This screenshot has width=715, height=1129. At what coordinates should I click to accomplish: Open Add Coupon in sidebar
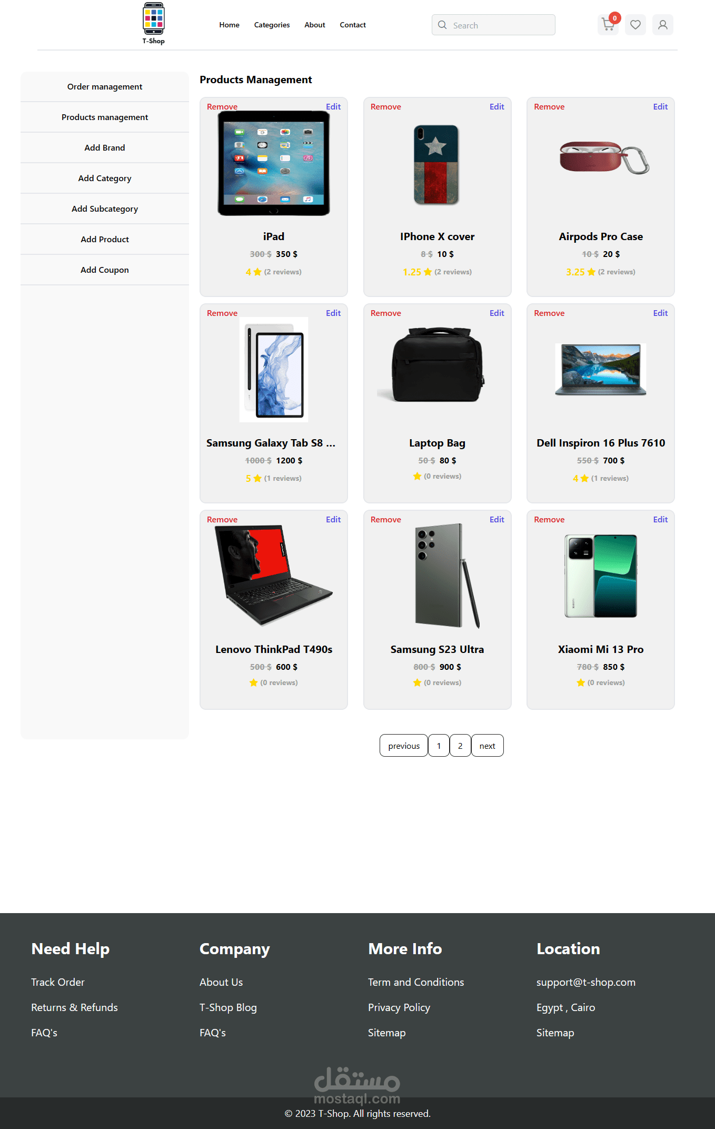105,270
